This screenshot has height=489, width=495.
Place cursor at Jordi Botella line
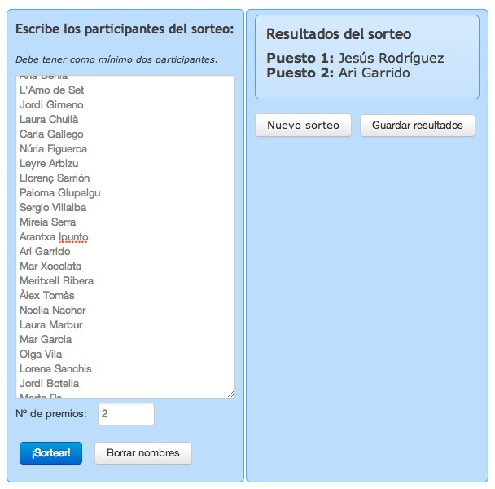(x=49, y=383)
